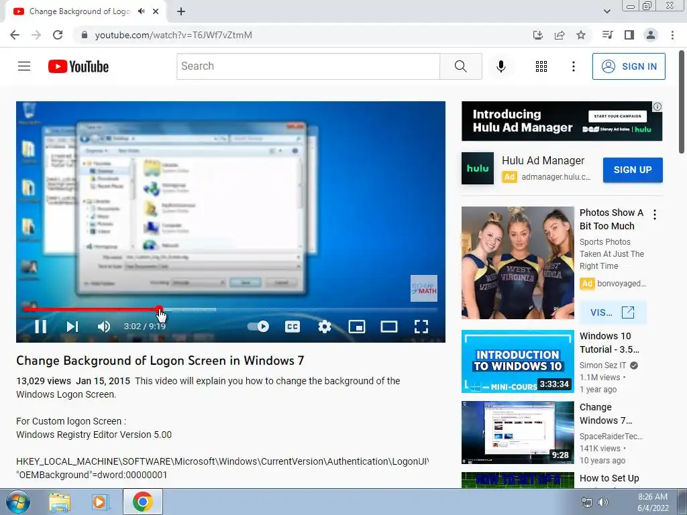This screenshot has width=687, height=515.
Task: Bookmark this tab with the star
Action: point(581,35)
